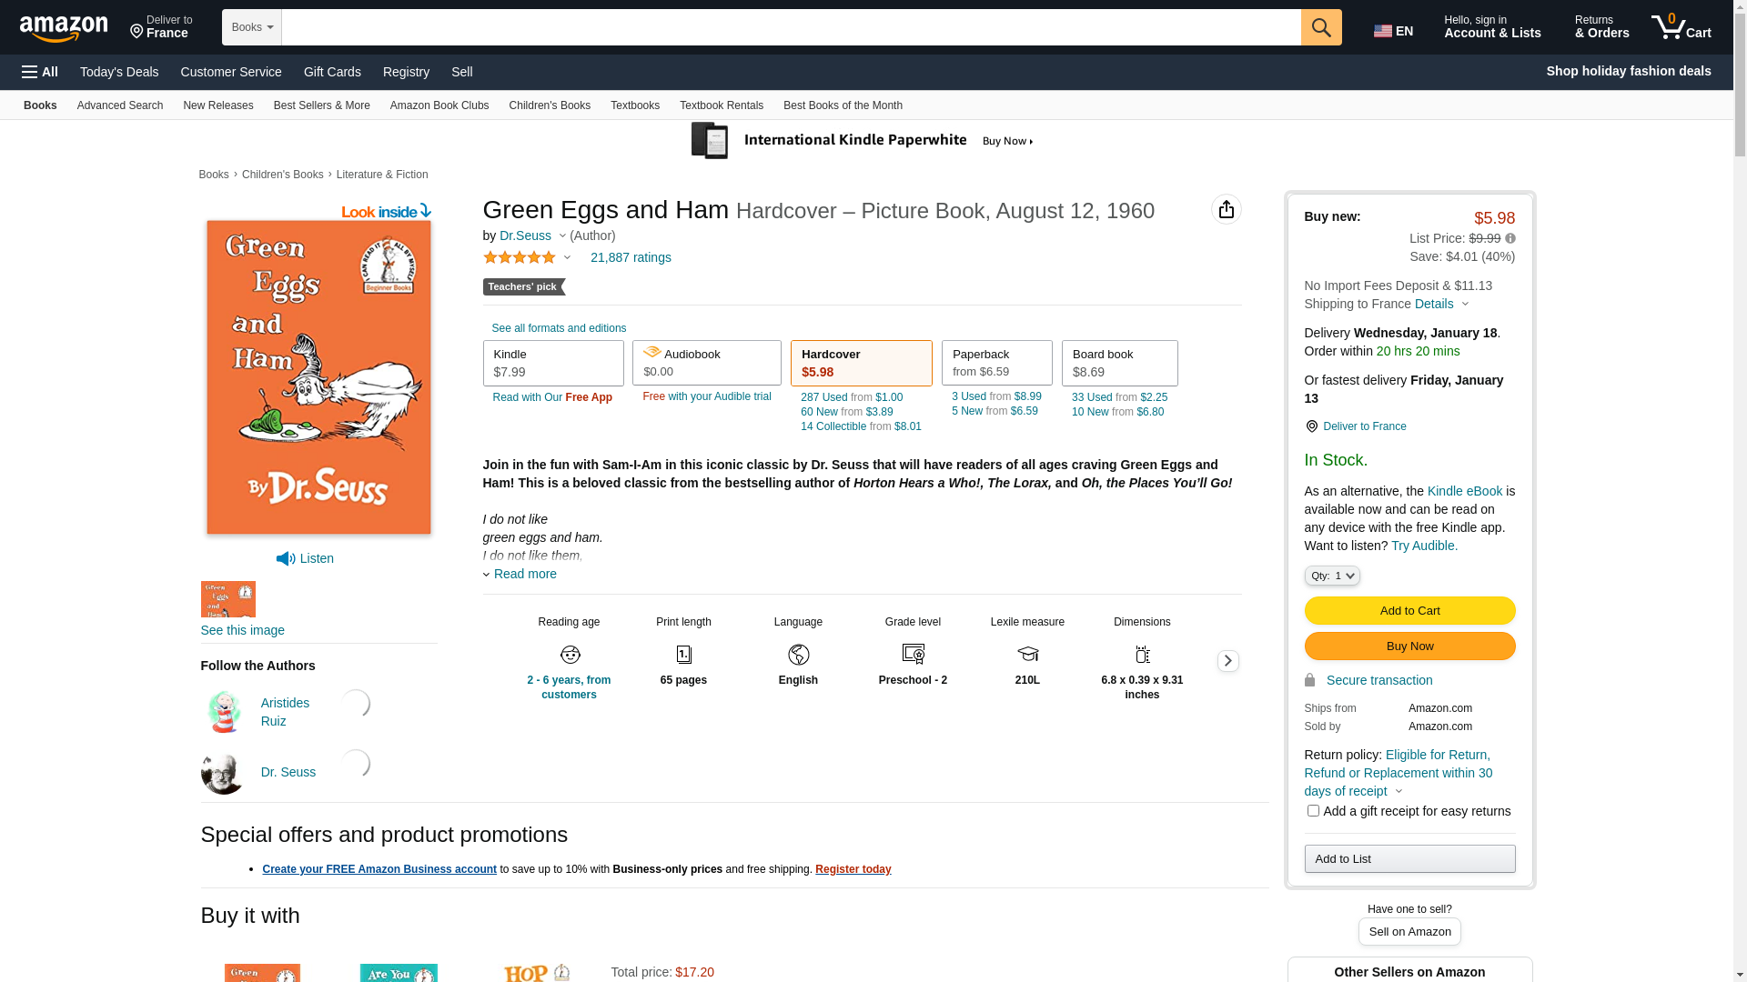Click the share icon beside the title
Screen dimensions: 1747x982
coord(1226,209)
